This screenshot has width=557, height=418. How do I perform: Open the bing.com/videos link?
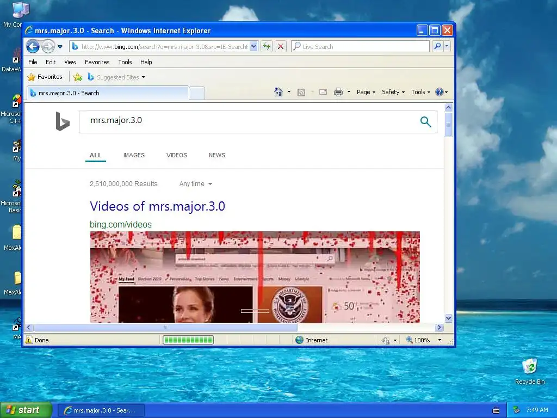pyautogui.click(x=120, y=224)
